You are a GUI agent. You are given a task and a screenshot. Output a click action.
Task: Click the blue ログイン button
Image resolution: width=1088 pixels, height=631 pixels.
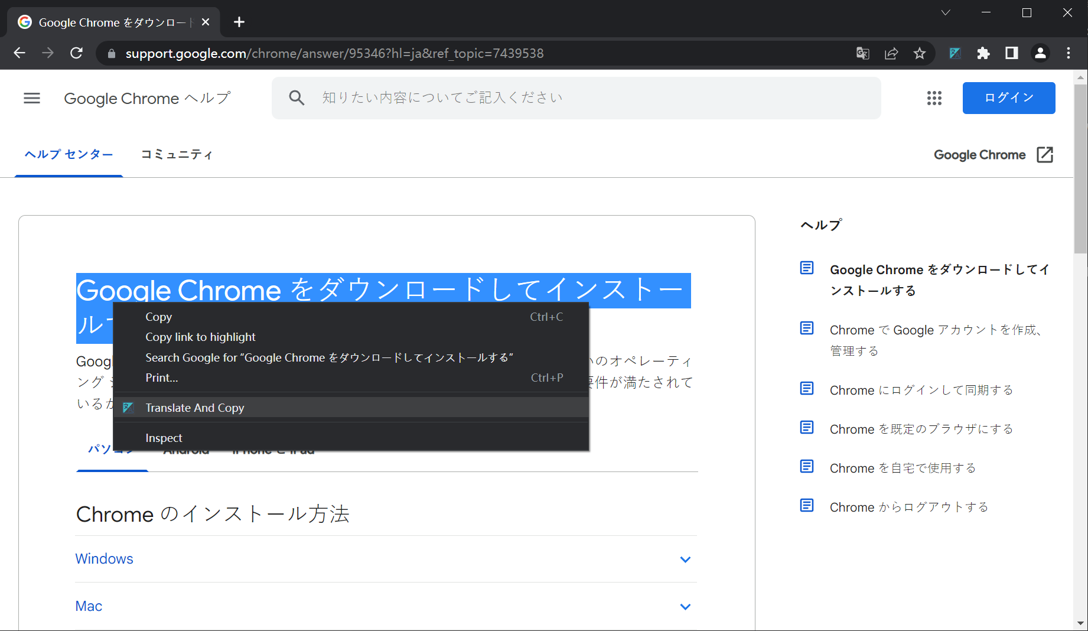pyautogui.click(x=1009, y=98)
